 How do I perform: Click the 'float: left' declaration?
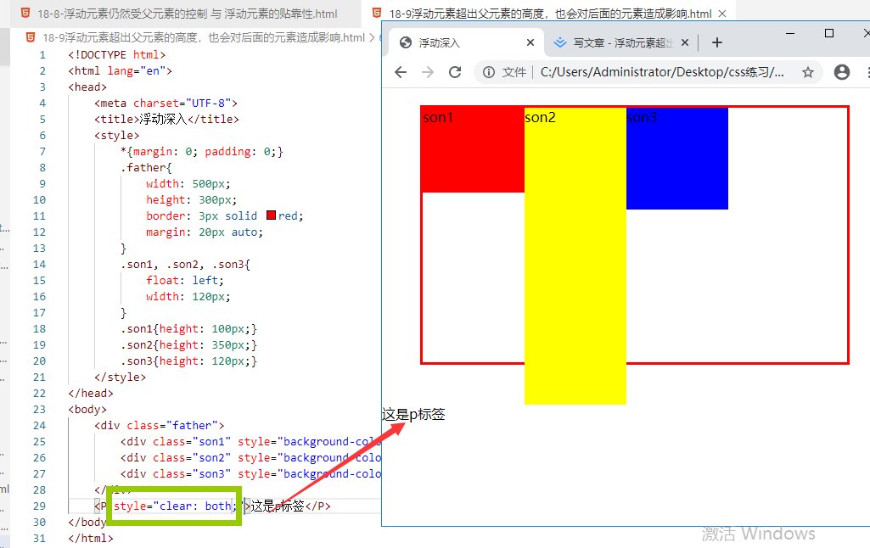(185, 280)
